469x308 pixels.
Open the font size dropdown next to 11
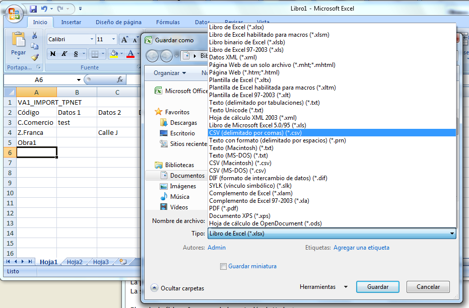tap(113, 39)
